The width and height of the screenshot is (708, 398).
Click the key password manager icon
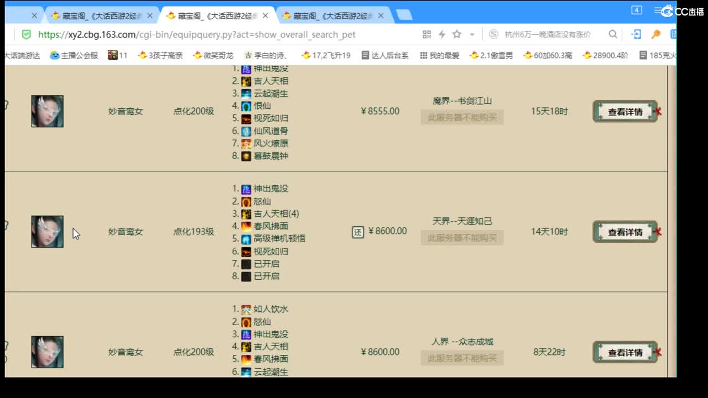pyautogui.click(x=656, y=34)
